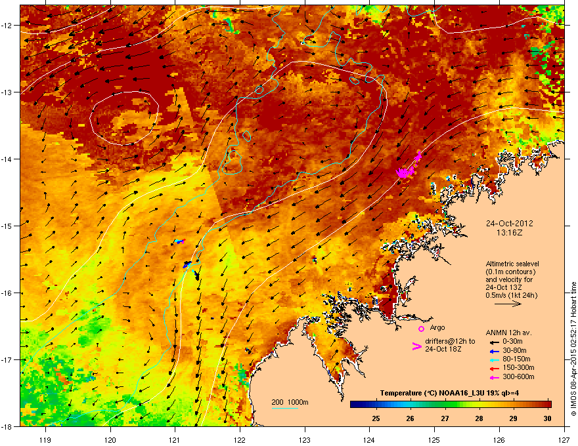Click longitude axis label '127'
Image resolution: width=578 pixels, height=446 pixels.
[564, 440]
